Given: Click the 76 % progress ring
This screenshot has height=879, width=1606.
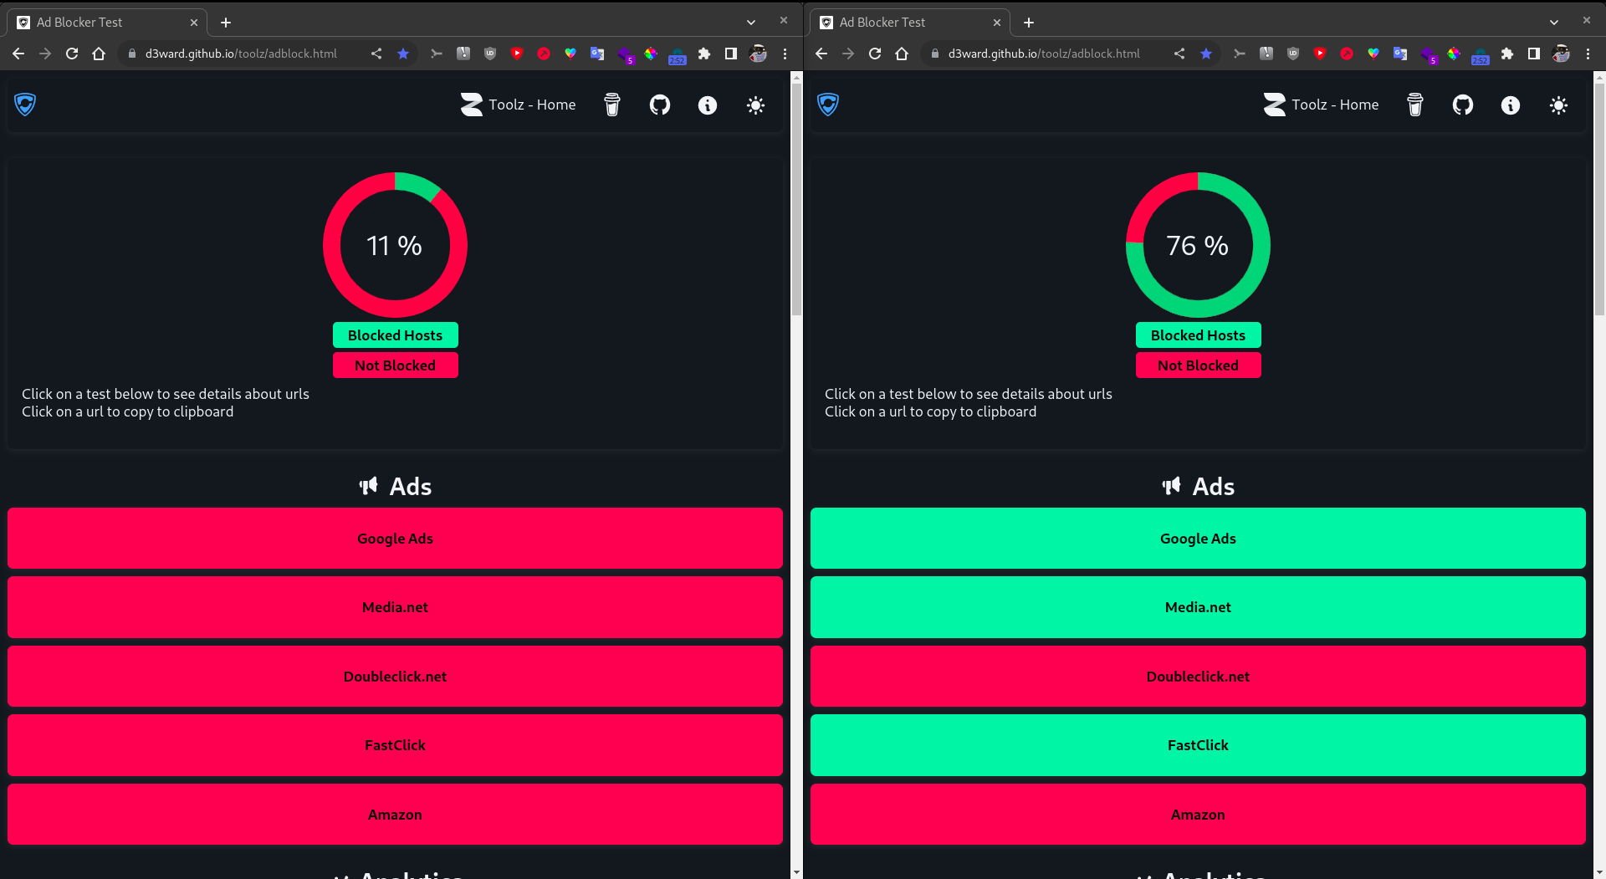Looking at the screenshot, I should click(1197, 245).
